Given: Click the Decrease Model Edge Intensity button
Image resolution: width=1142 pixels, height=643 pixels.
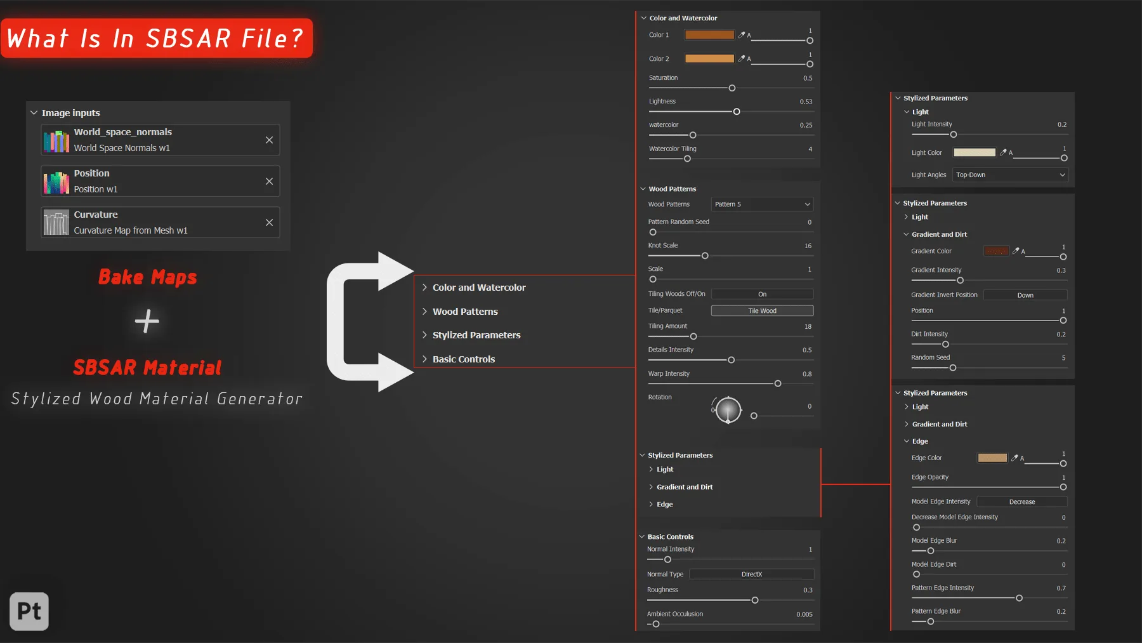Looking at the screenshot, I should 1022,501.
